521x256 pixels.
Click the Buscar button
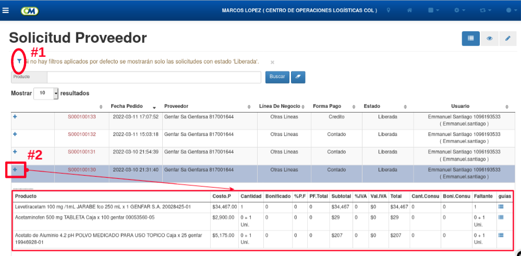tap(277, 77)
